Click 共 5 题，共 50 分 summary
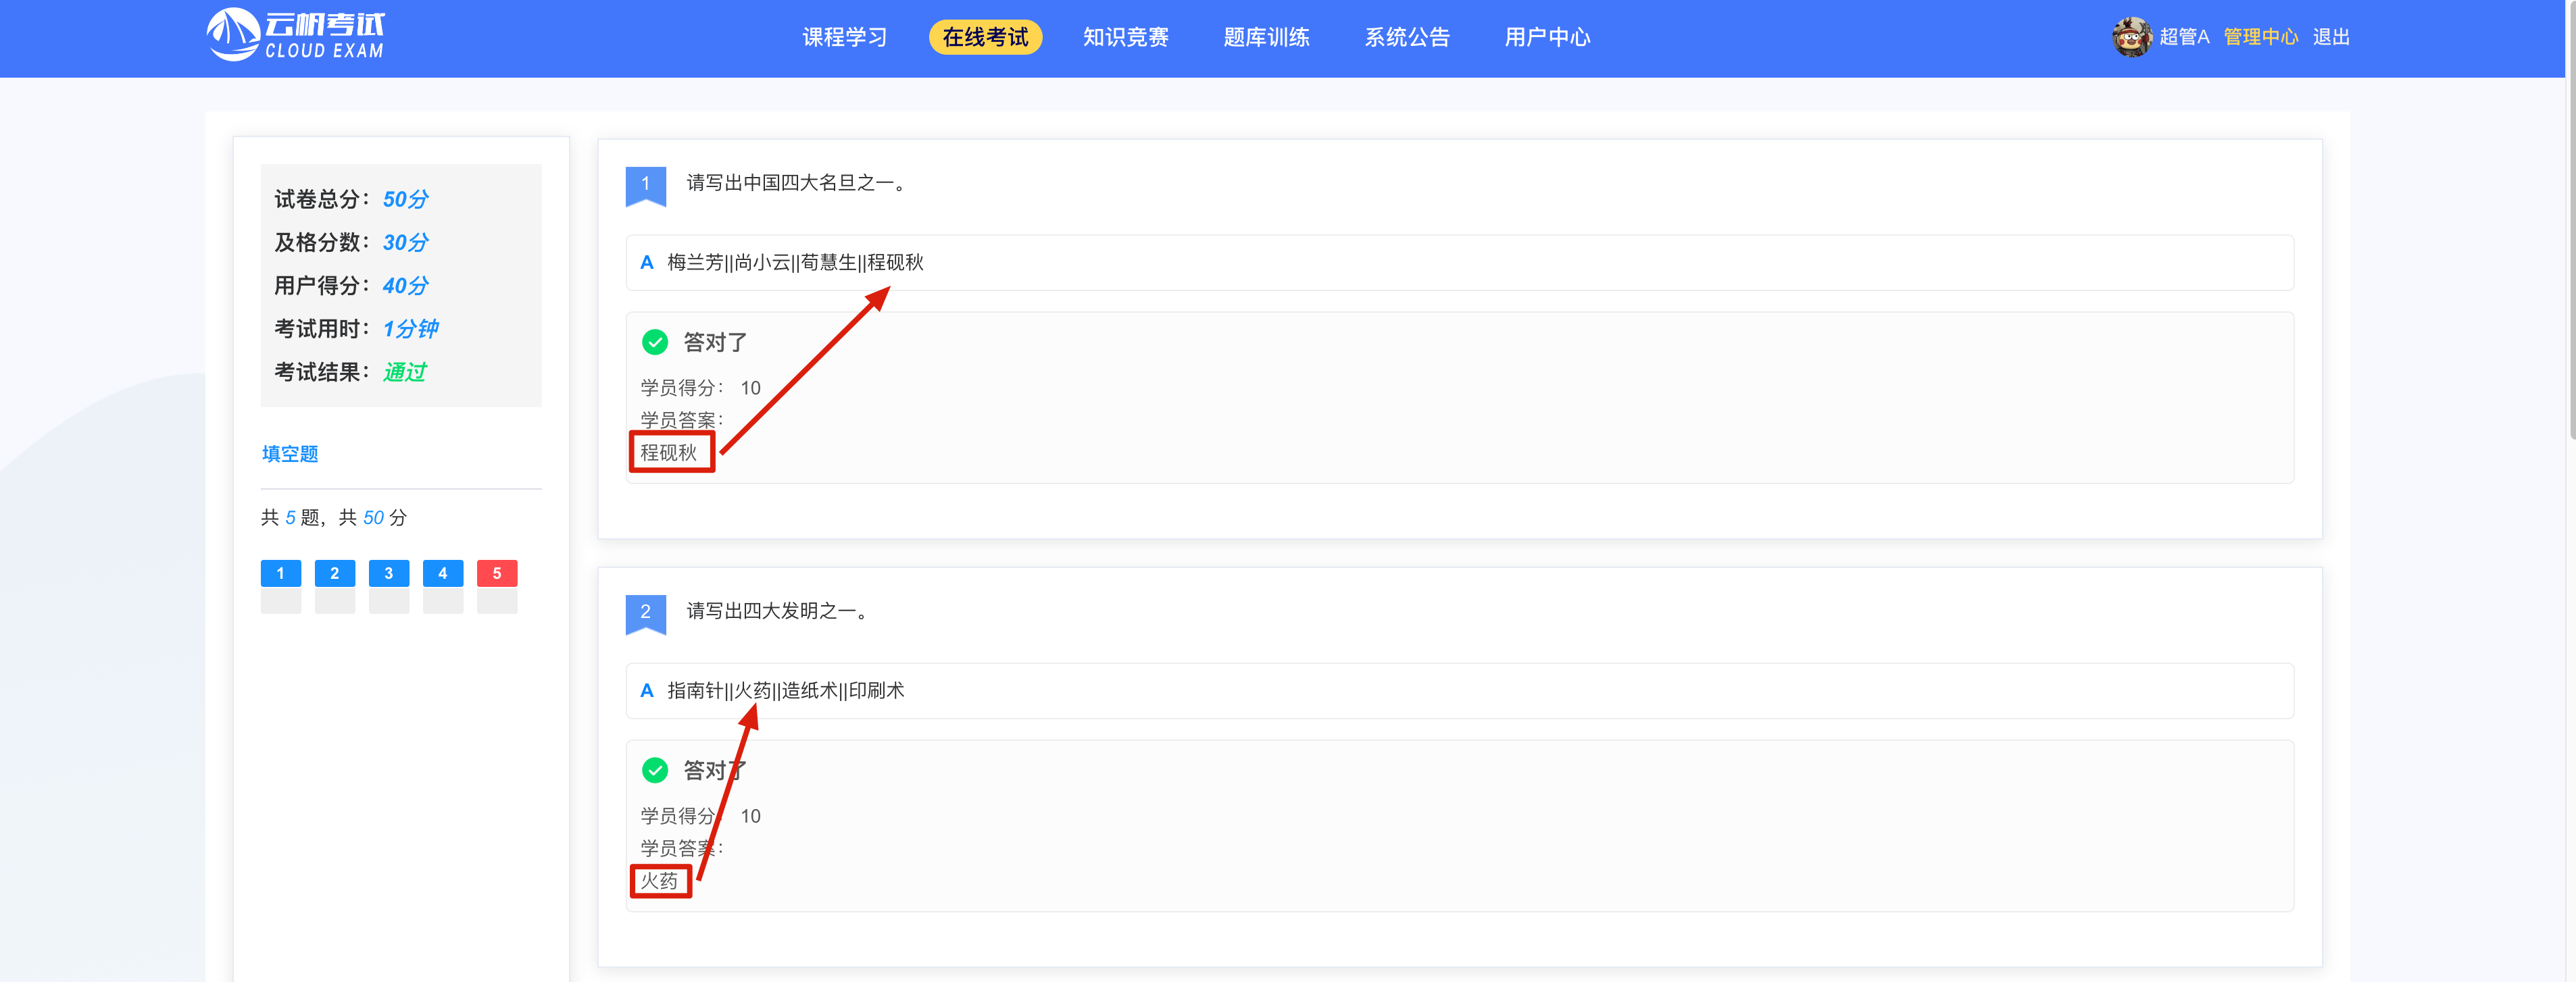The image size is (2576, 982). tap(334, 517)
